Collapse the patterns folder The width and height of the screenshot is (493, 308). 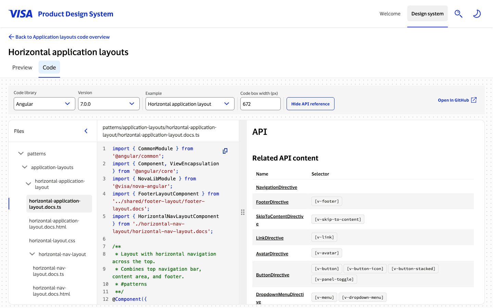click(x=21, y=154)
